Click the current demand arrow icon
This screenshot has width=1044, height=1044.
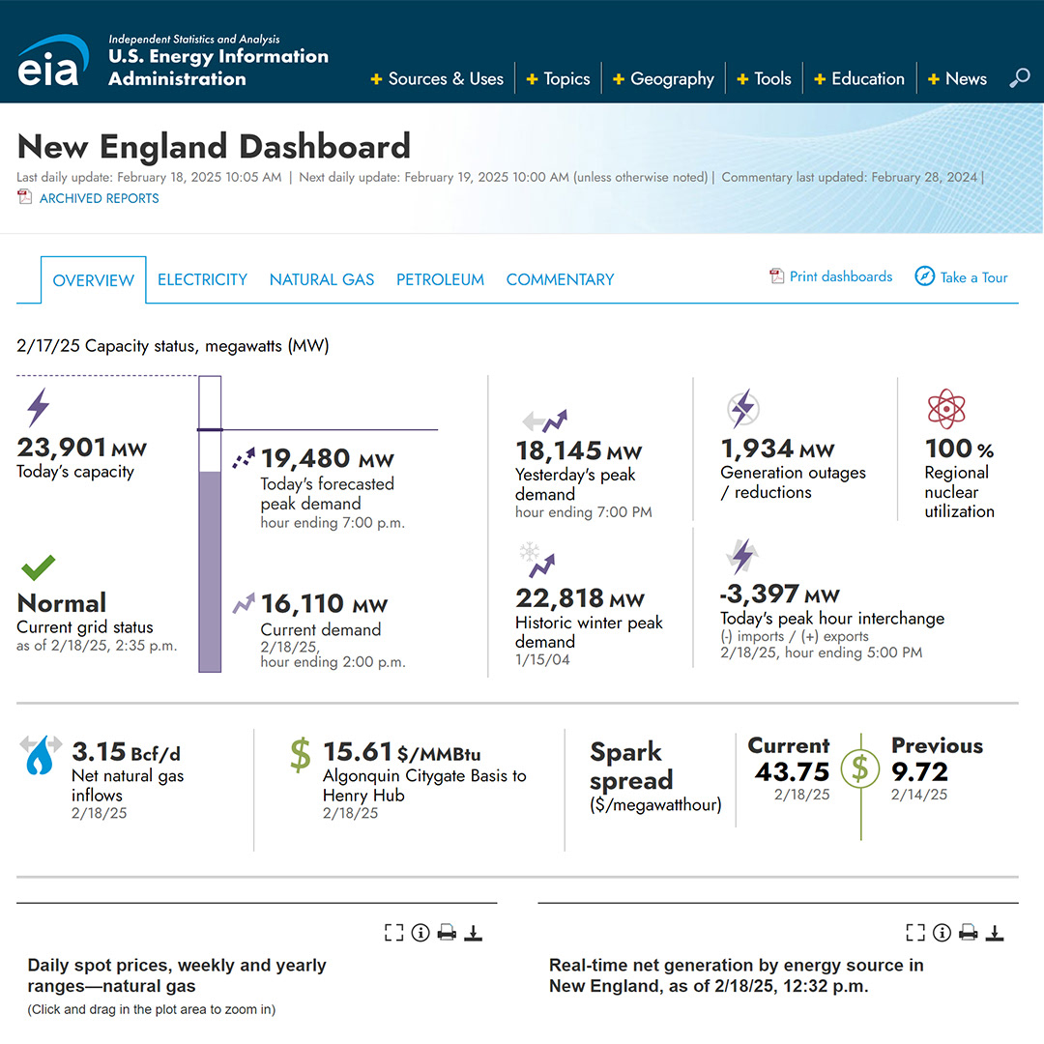(244, 602)
